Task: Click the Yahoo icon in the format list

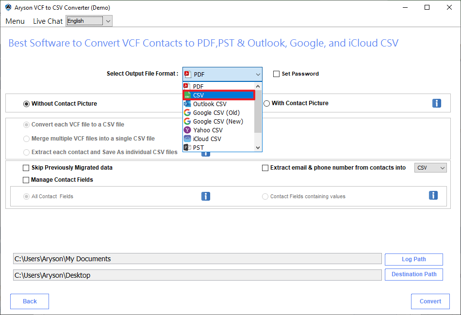Action: pyautogui.click(x=187, y=130)
